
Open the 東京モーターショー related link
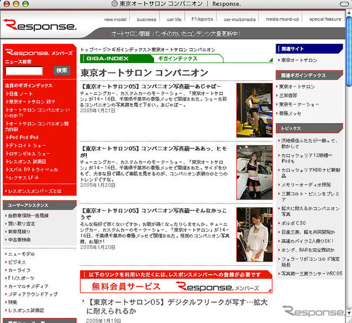tap(298, 104)
